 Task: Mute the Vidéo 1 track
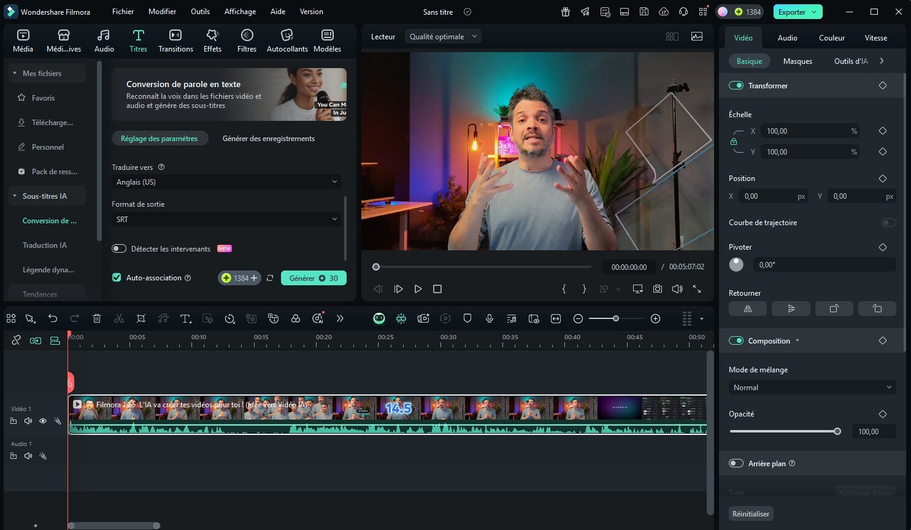coord(28,421)
